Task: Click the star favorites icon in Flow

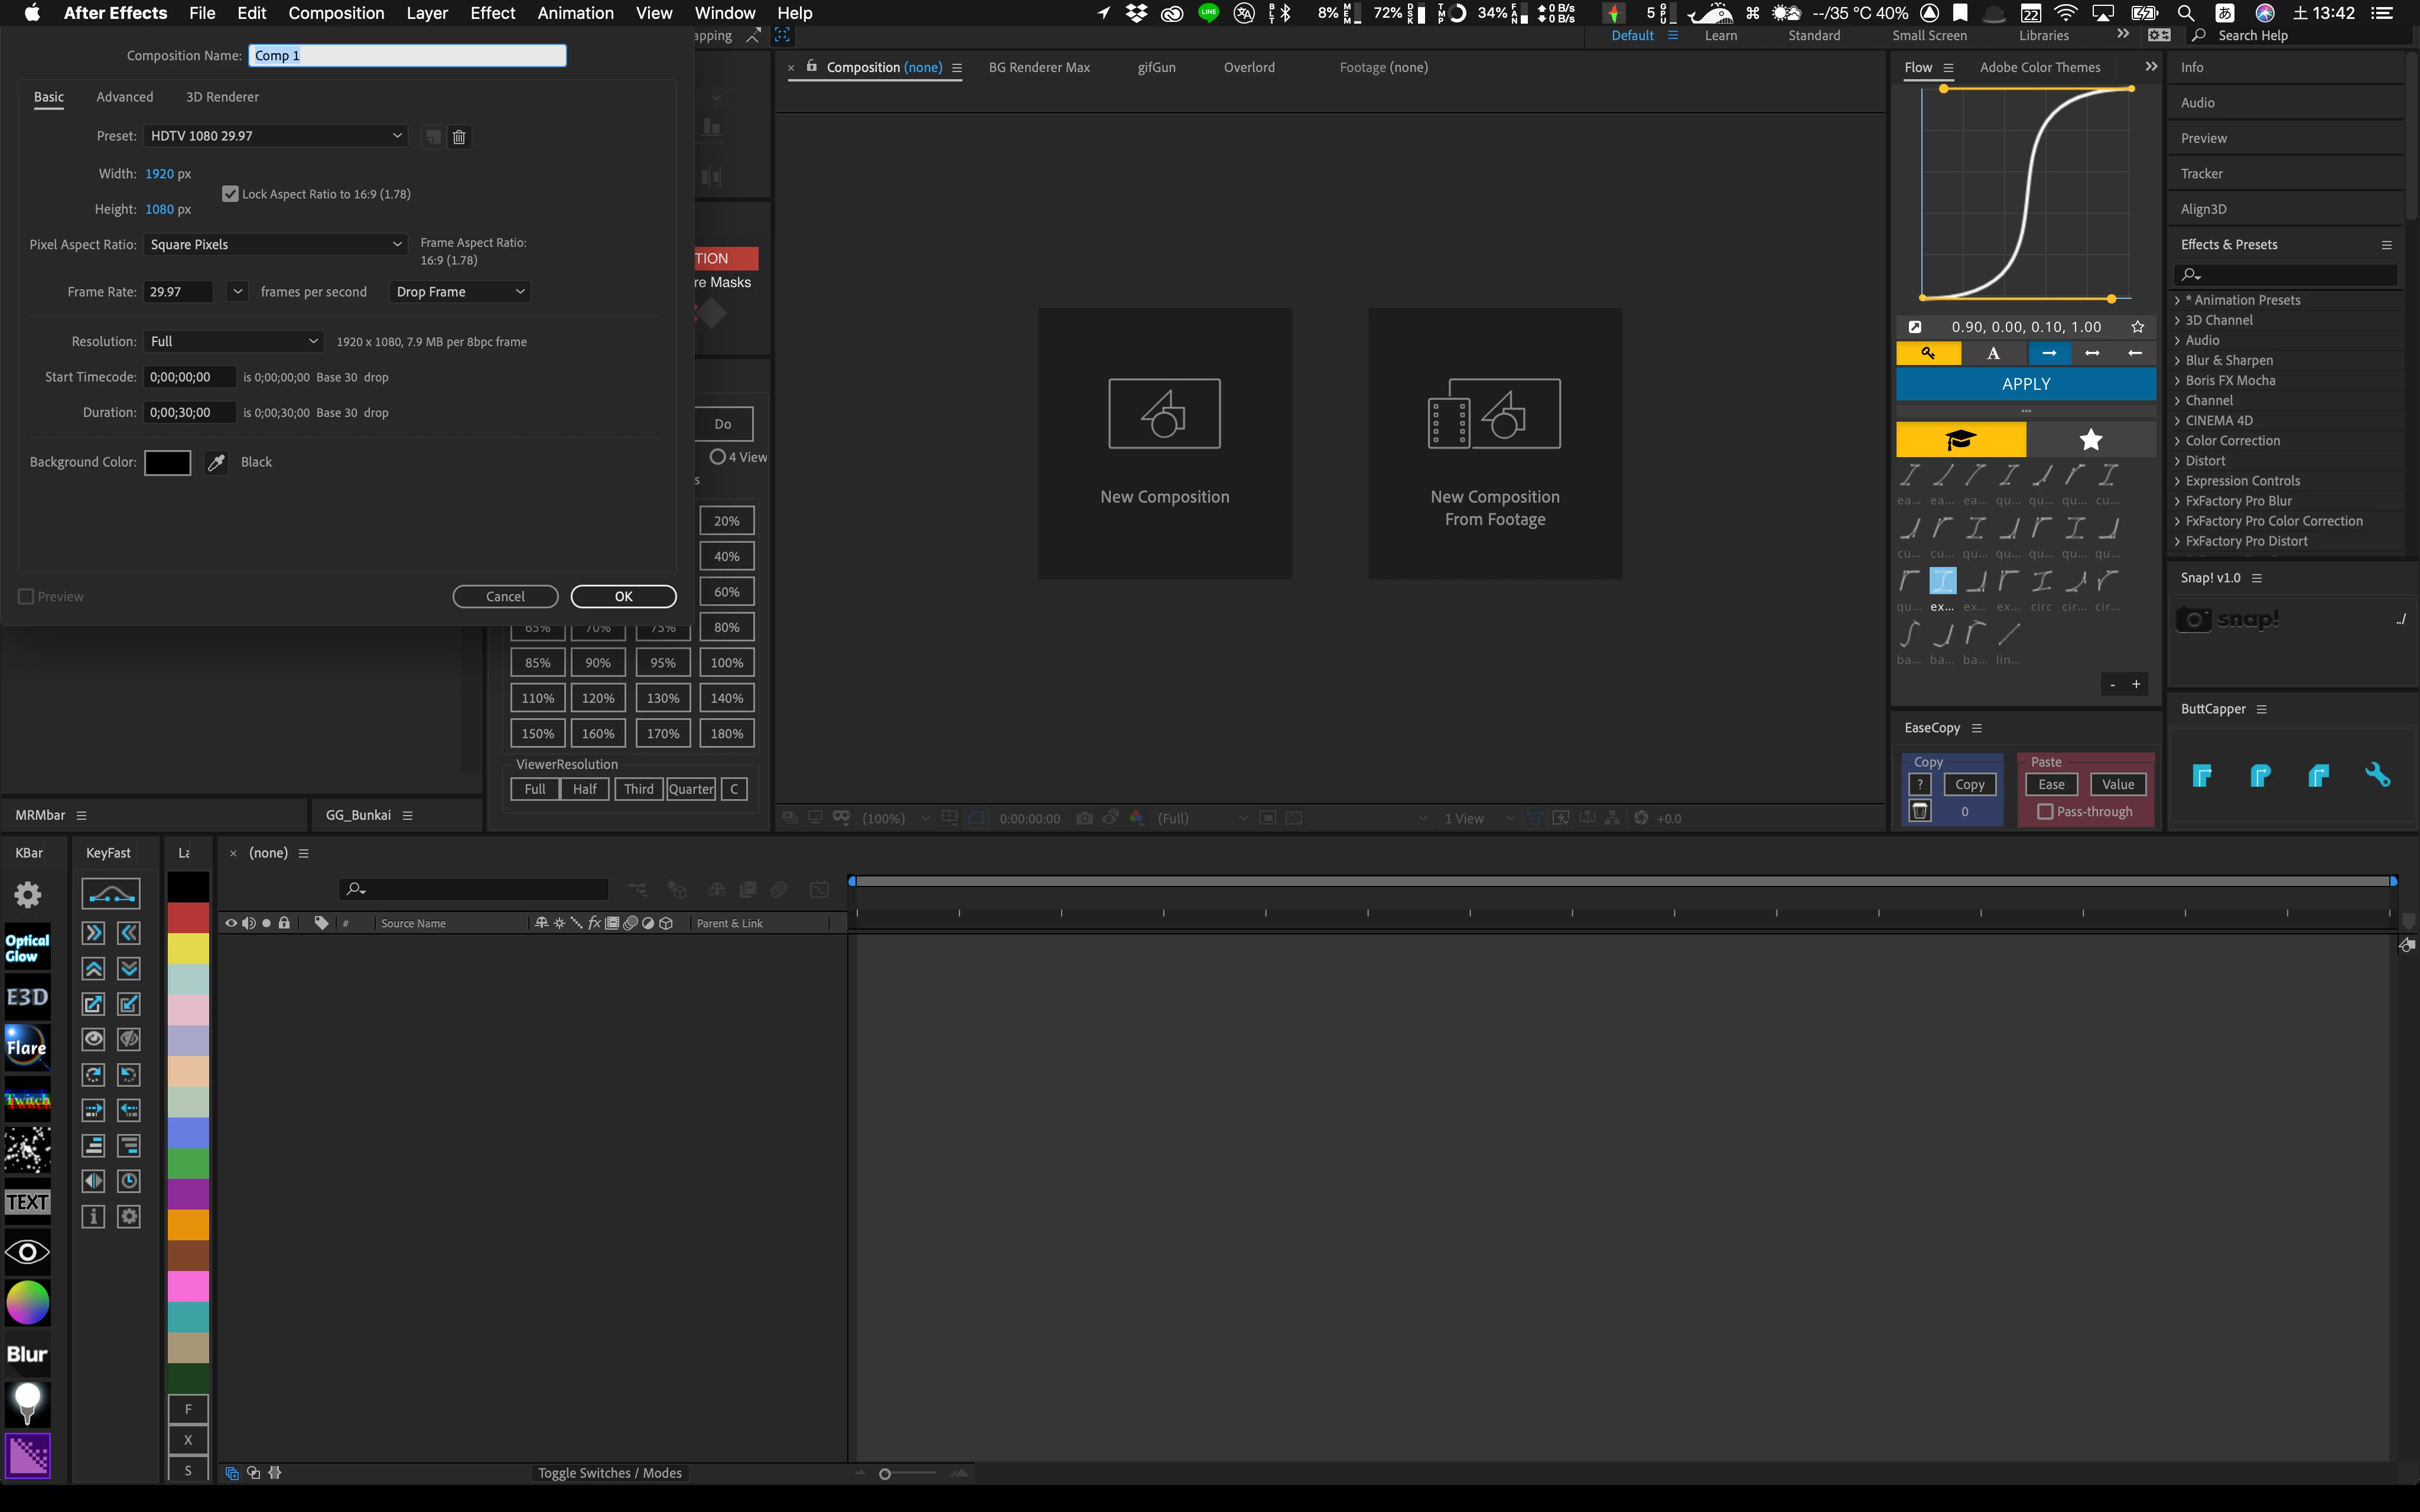Action: pos(2090,439)
